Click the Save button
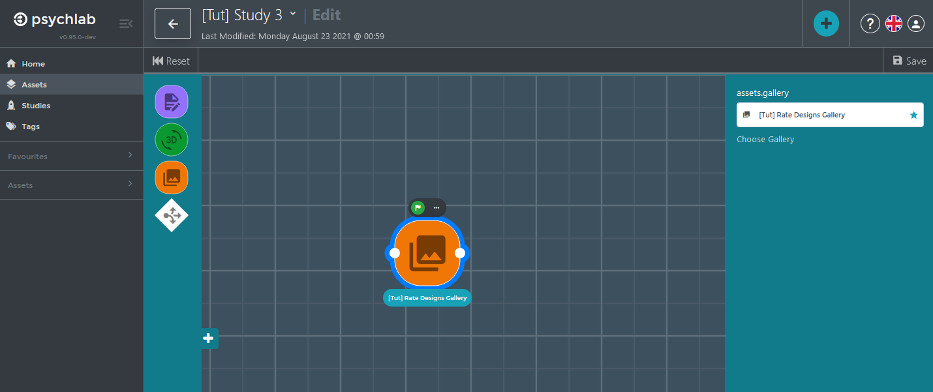933x392 pixels. click(910, 60)
